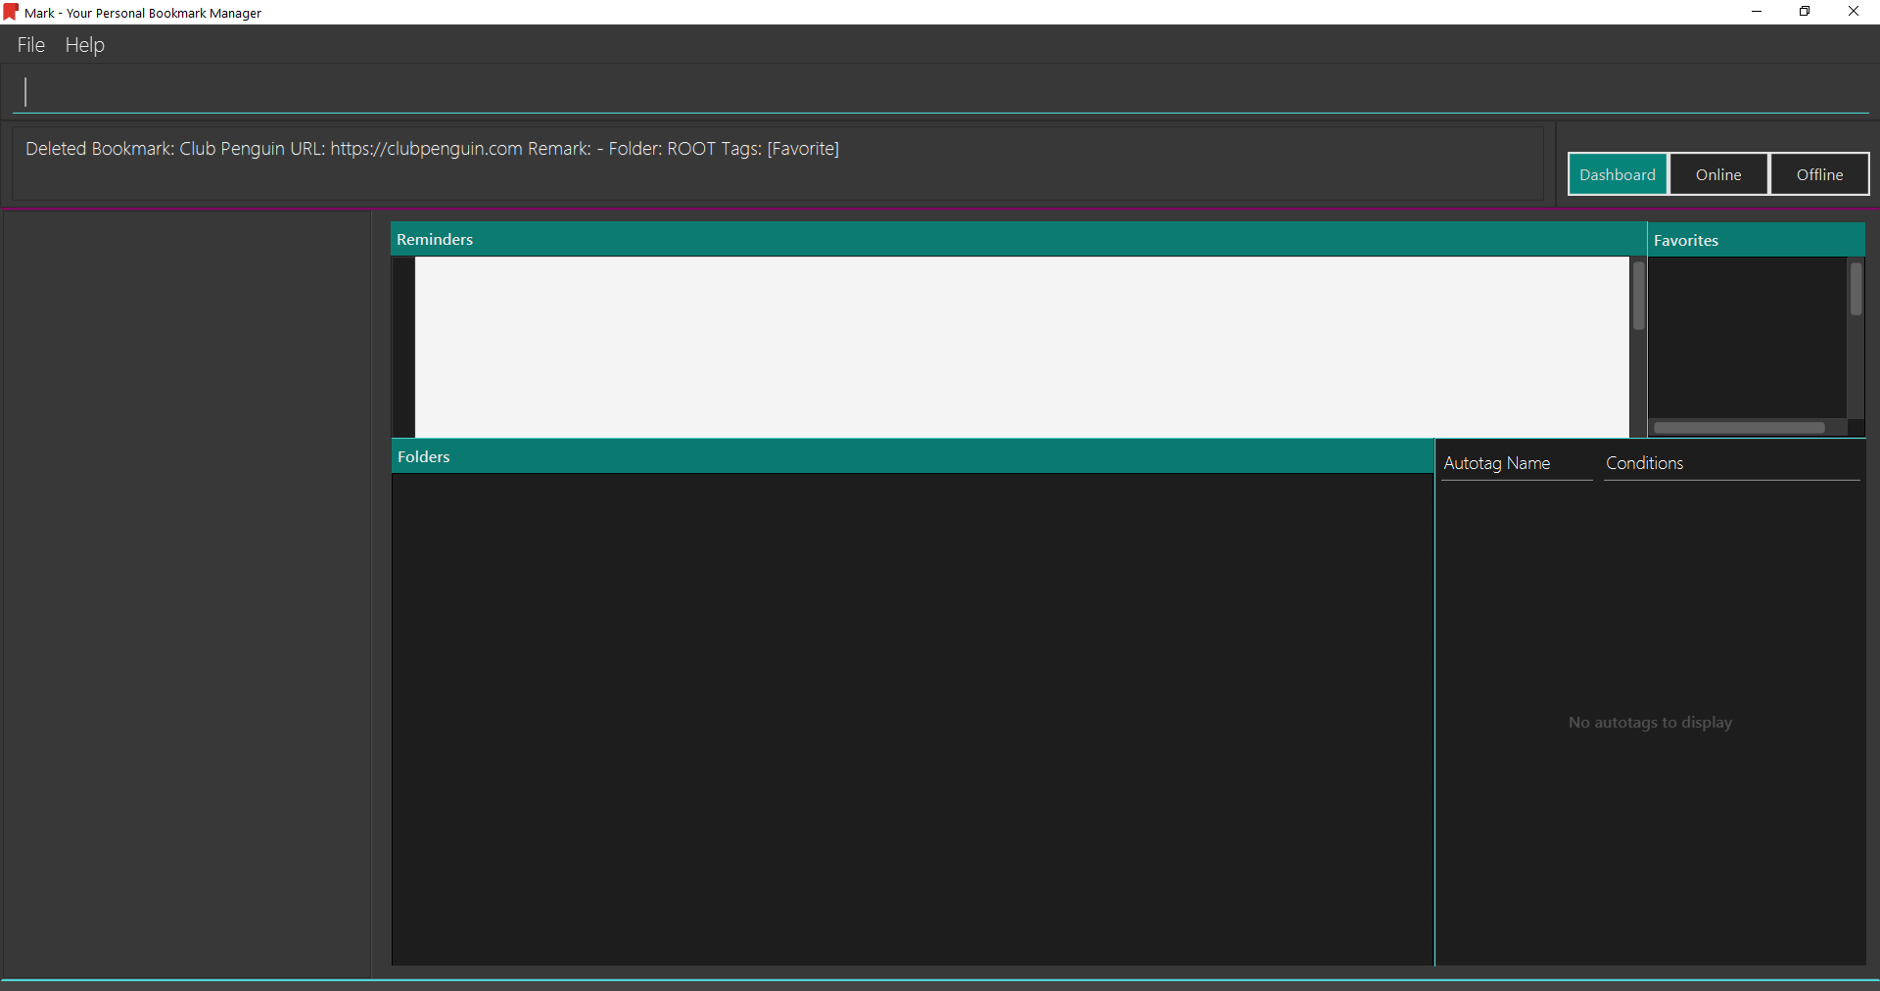The height and width of the screenshot is (991, 1880).
Task: Click the Favorites panel header
Action: 1756,240
